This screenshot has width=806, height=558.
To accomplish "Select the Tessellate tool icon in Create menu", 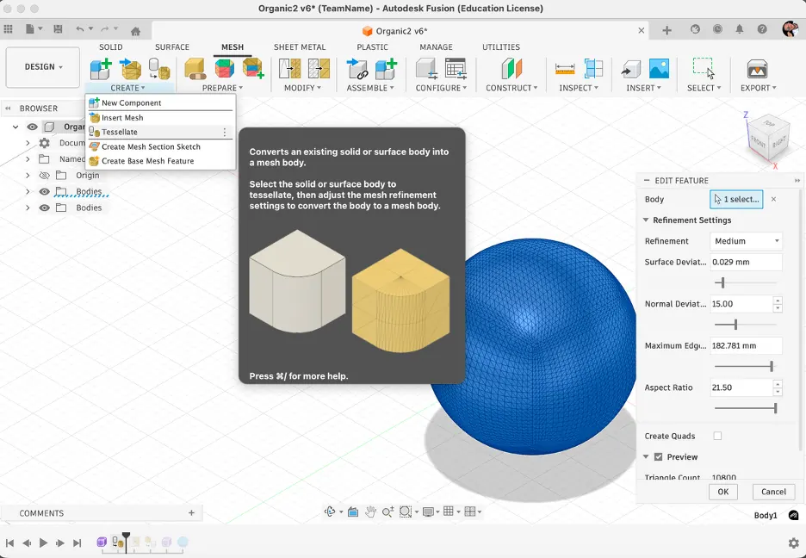I will (93, 133).
